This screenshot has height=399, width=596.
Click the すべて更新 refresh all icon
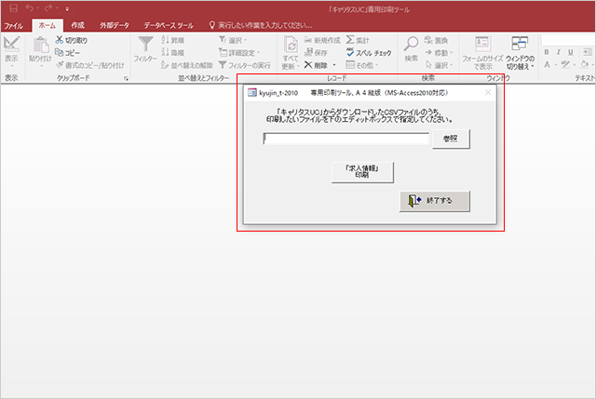click(291, 45)
